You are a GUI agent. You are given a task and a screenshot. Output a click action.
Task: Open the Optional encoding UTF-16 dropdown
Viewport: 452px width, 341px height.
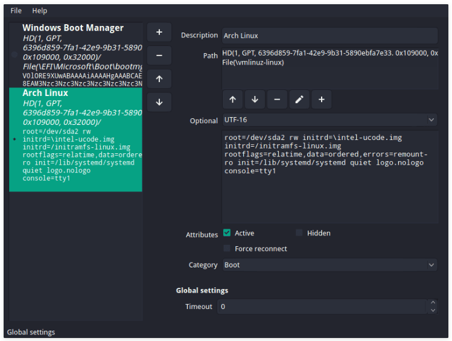[329, 120]
